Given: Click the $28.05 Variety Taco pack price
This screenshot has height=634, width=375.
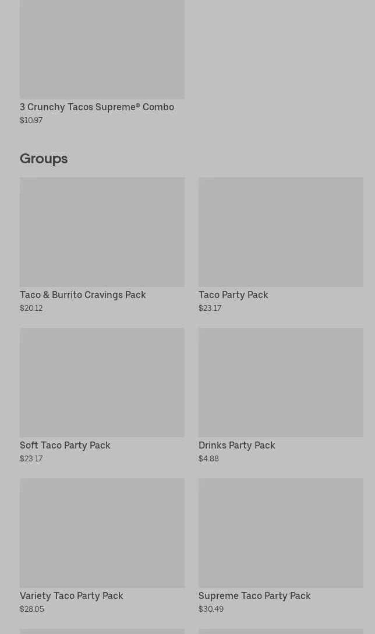Looking at the screenshot, I should 32,609.
